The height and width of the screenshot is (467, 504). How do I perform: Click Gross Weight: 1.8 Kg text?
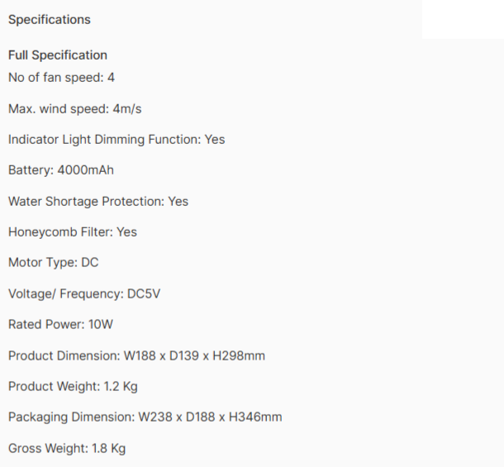click(x=67, y=448)
